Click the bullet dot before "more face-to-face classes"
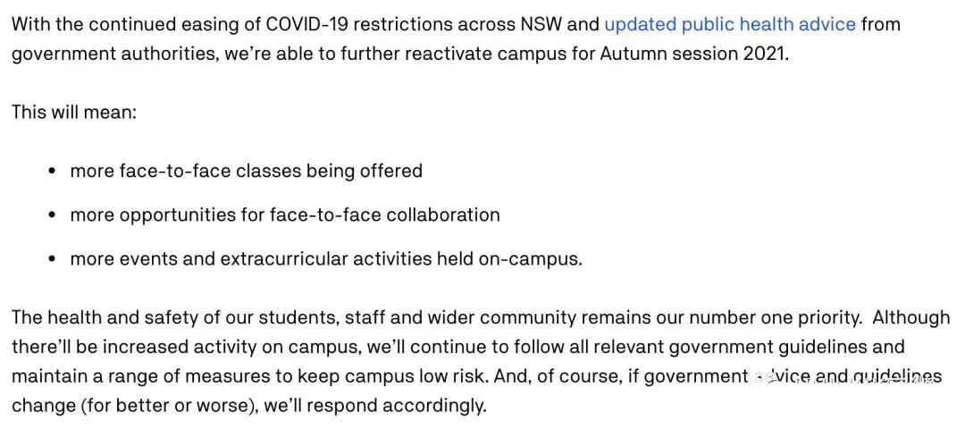The height and width of the screenshot is (430, 965). pyautogui.click(x=52, y=171)
